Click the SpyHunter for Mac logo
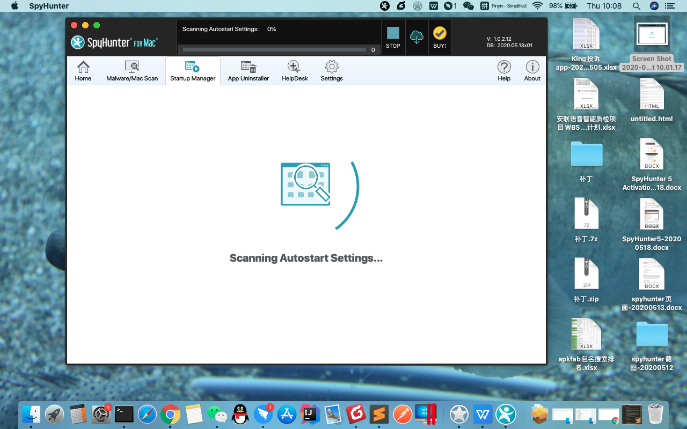Image resolution: width=687 pixels, height=429 pixels. [x=114, y=42]
